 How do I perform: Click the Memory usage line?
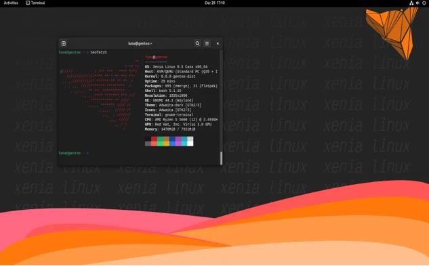[x=170, y=129]
